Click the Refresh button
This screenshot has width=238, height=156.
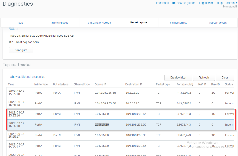tap(204, 78)
